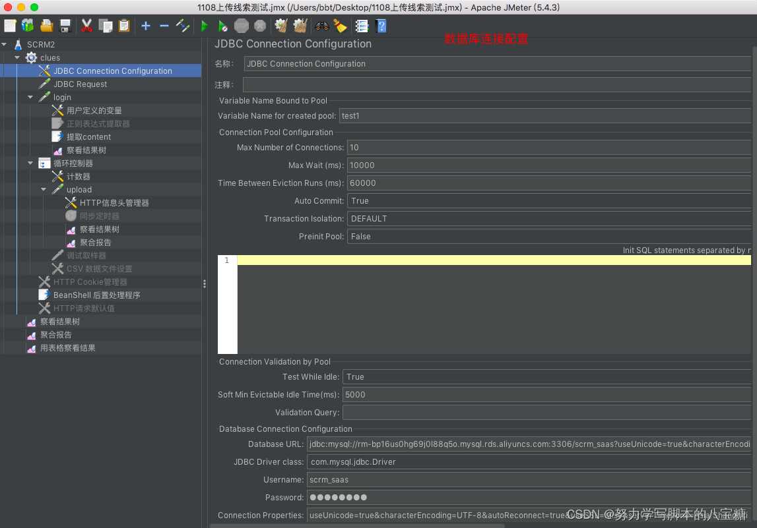Start the test without pauses
The image size is (757, 528).
(x=222, y=26)
